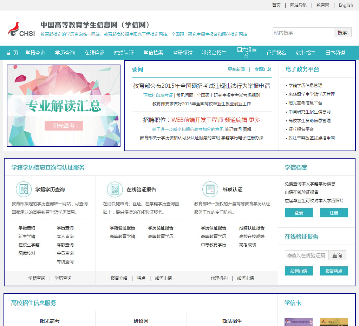Open 学籍学历信息管理 in 电子政务平台
Screen dimensions: 359x326
305,86
